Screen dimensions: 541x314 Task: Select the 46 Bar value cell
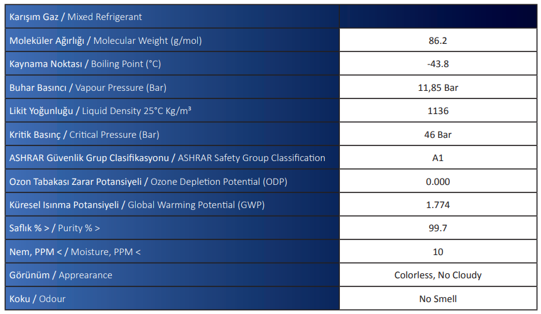[438, 134]
